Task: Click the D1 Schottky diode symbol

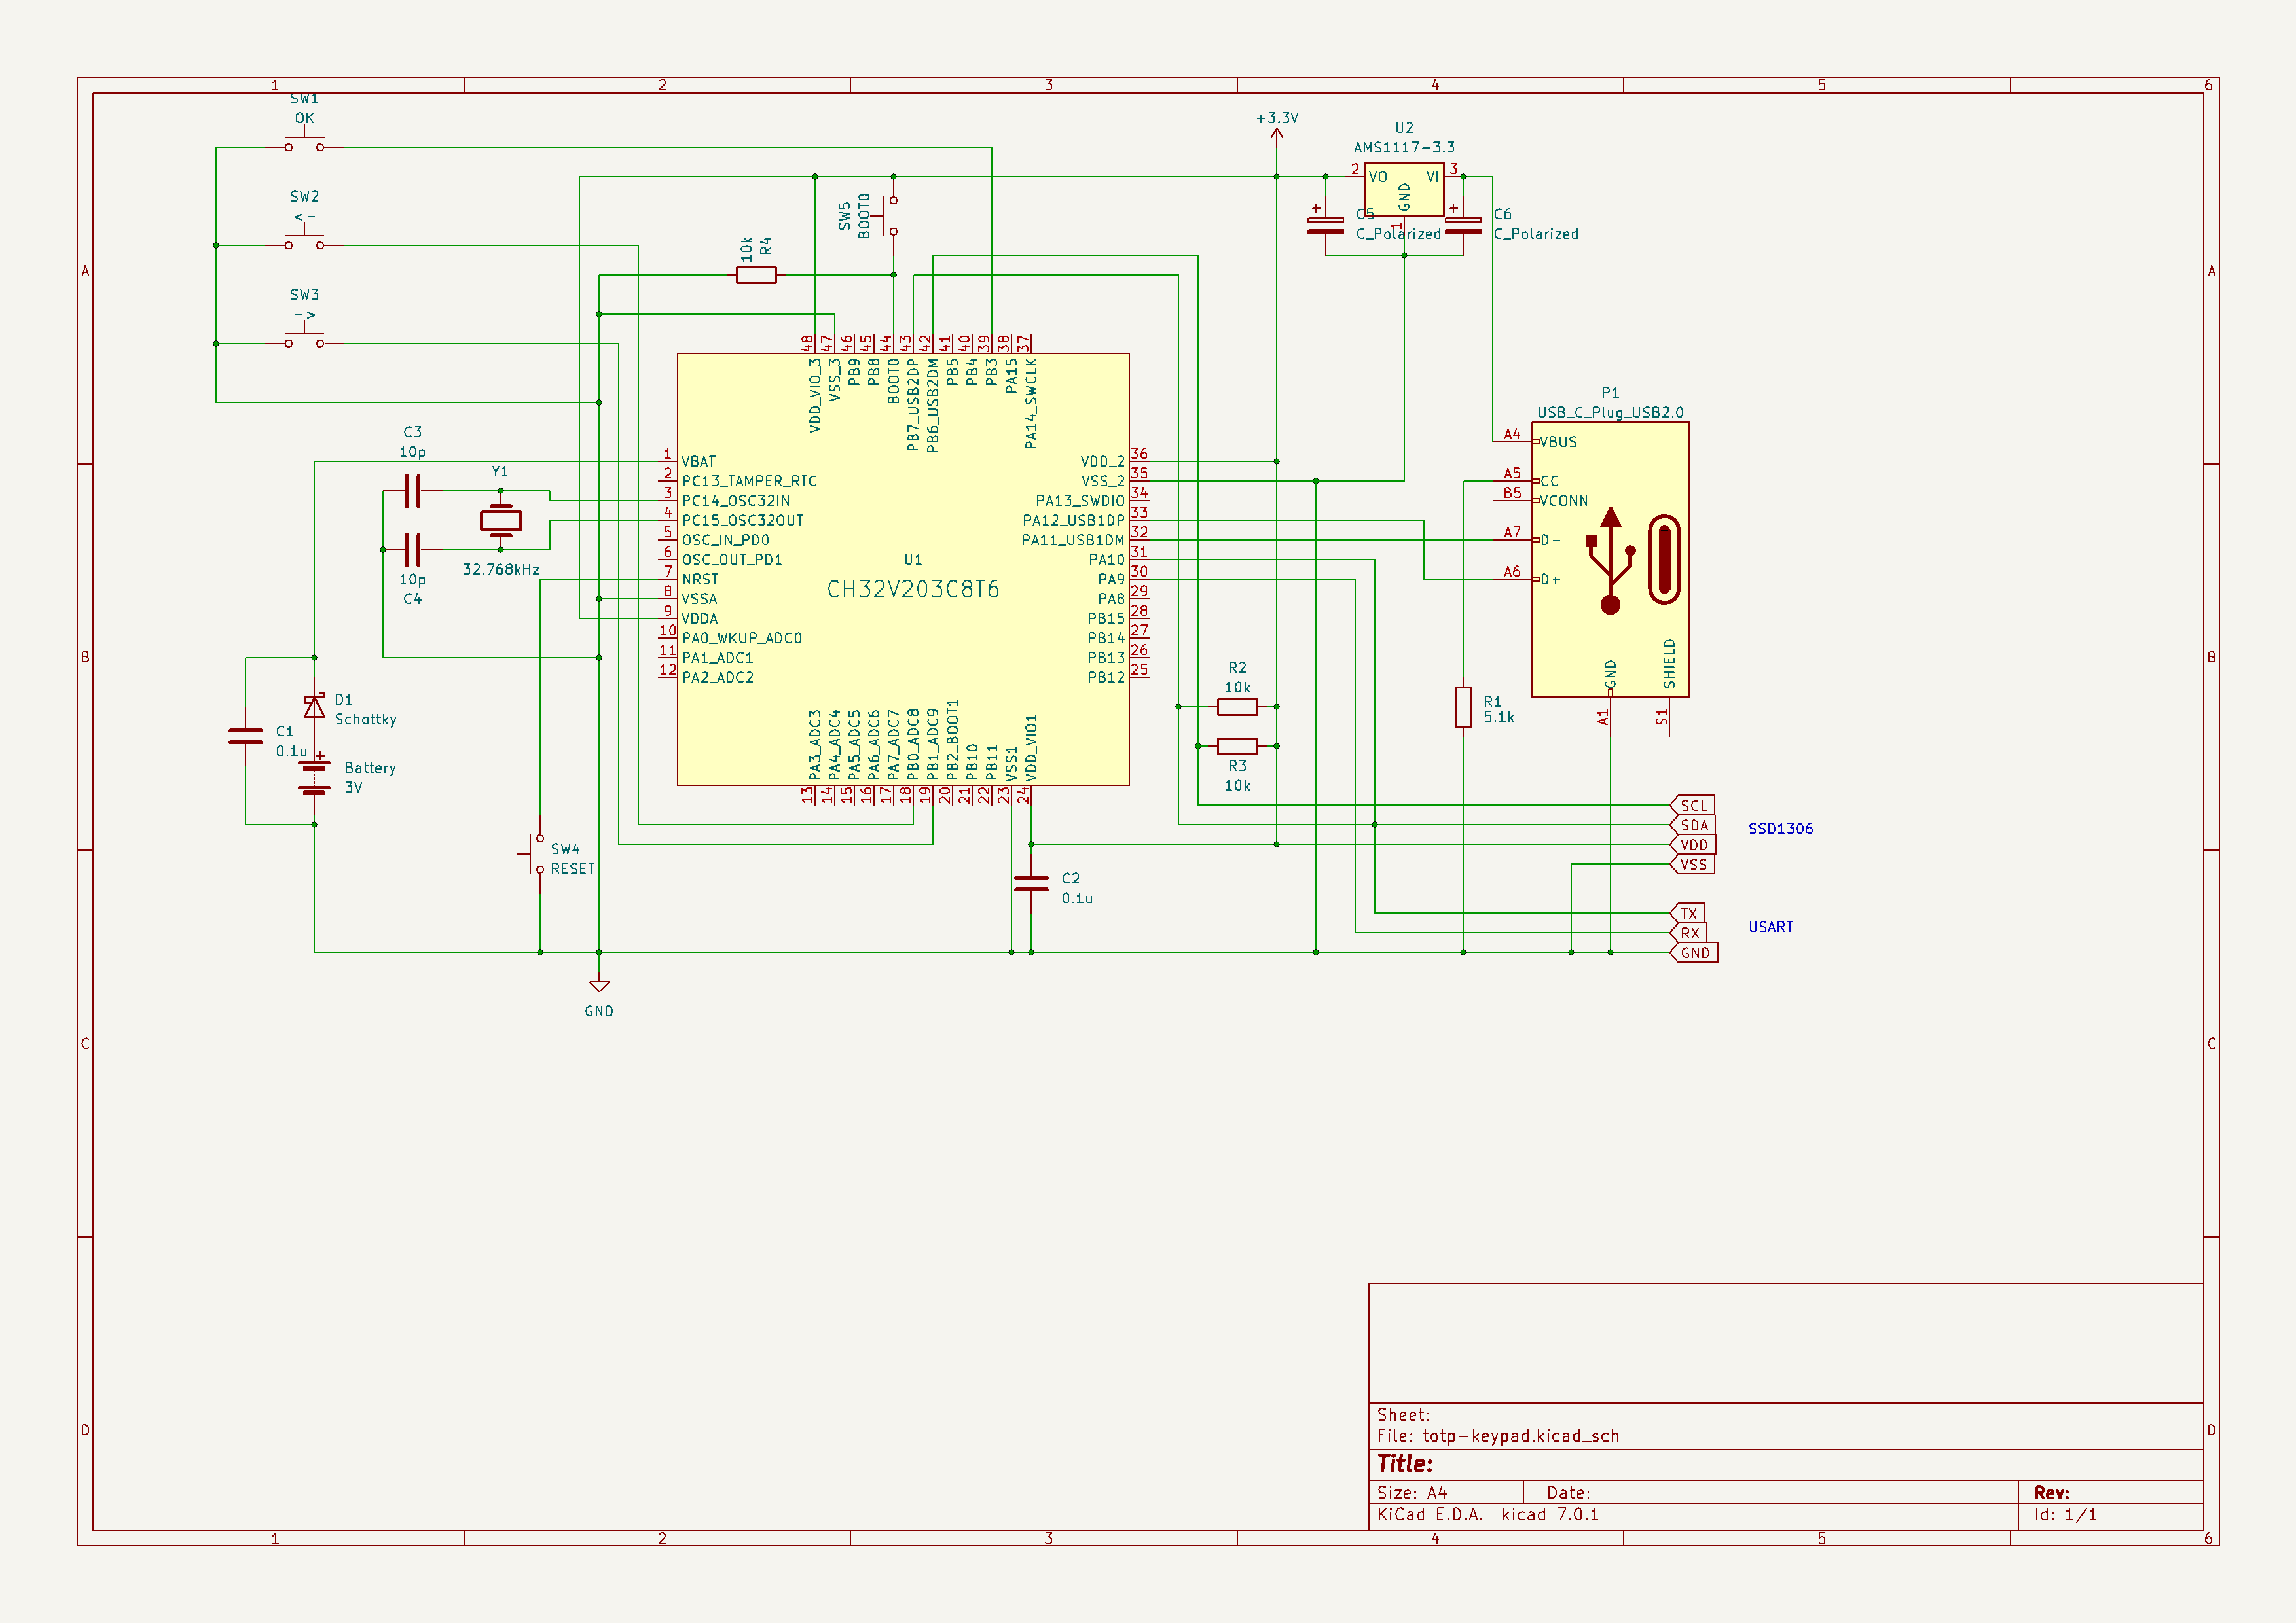Action: (x=314, y=707)
